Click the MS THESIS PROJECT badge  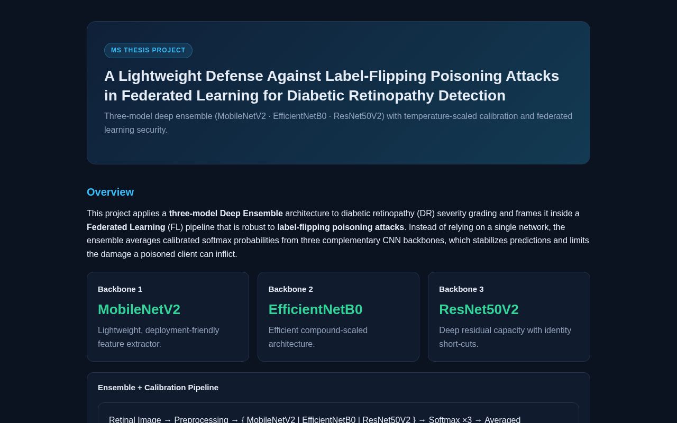148,50
